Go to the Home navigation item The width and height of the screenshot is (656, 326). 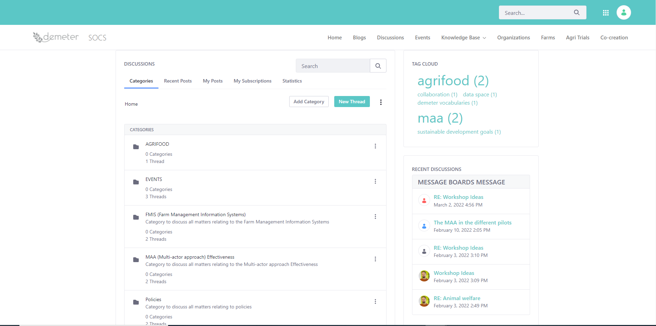pyautogui.click(x=335, y=38)
